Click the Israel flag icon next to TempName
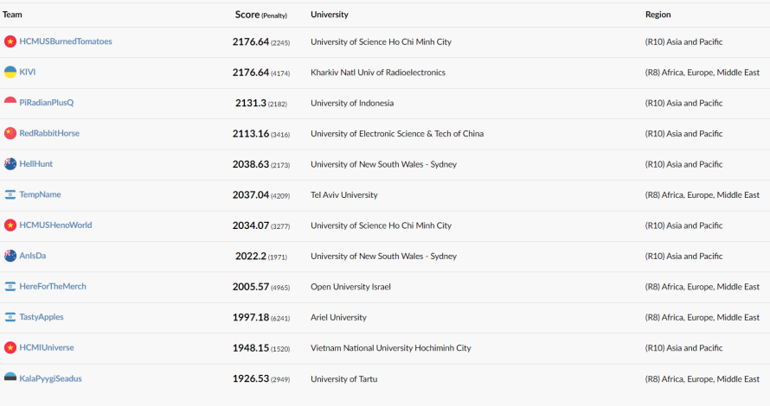The image size is (770, 406). (10, 194)
